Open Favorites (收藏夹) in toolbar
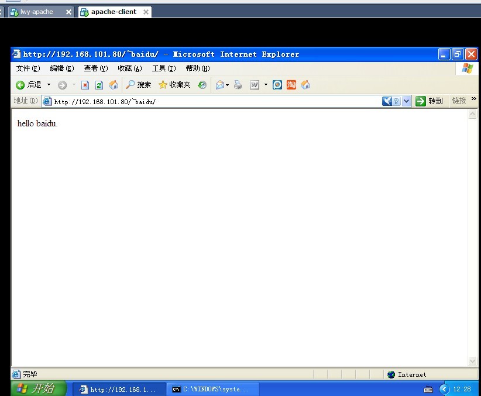The height and width of the screenshot is (396, 481). pos(174,85)
